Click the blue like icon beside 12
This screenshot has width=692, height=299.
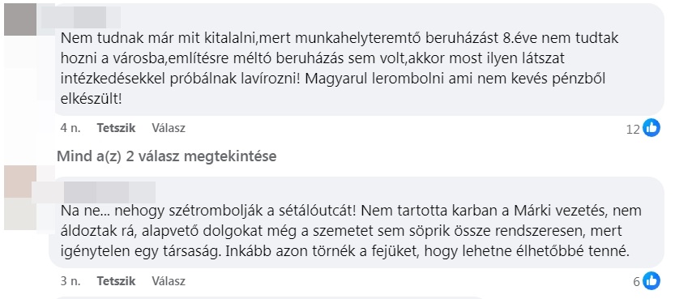point(651,128)
